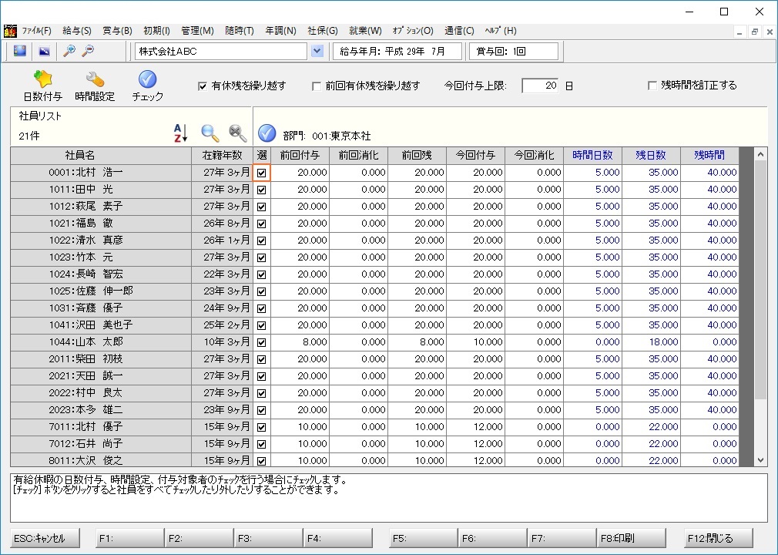Open the 管理(M) menu
The height and width of the screenshot is (555, 778).
(x=197, y=31)
